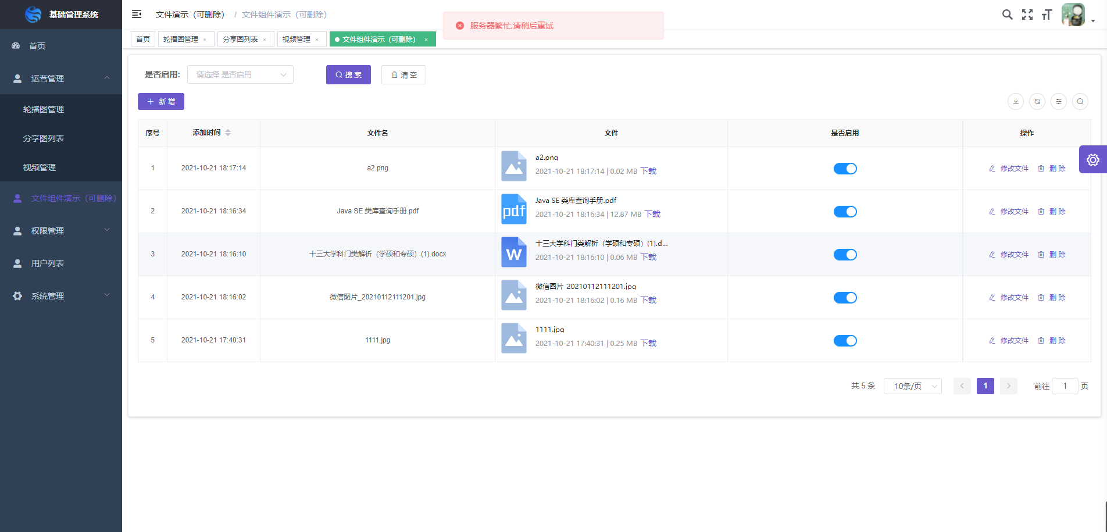Click 下载 link for the a2.png file
This screenshot has height=532, width=1107.
(x=648, y=171)
